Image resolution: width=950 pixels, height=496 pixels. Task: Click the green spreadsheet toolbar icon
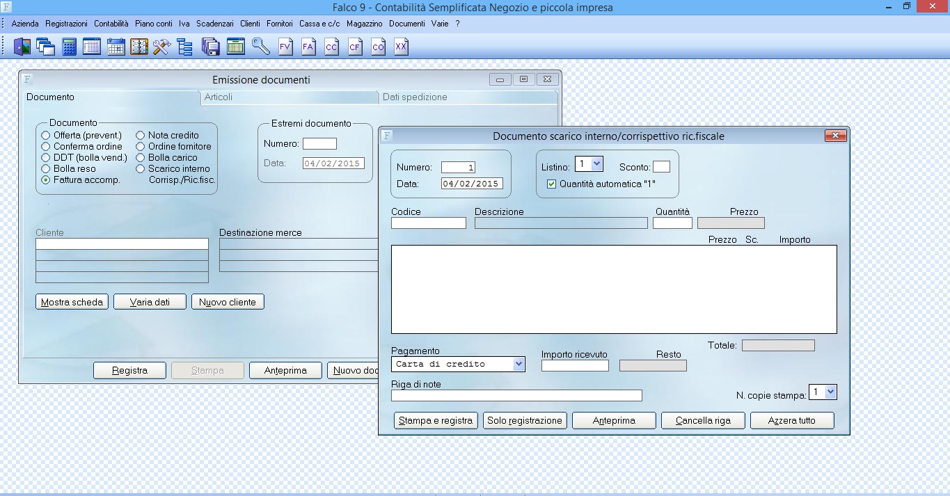point(235,47)
